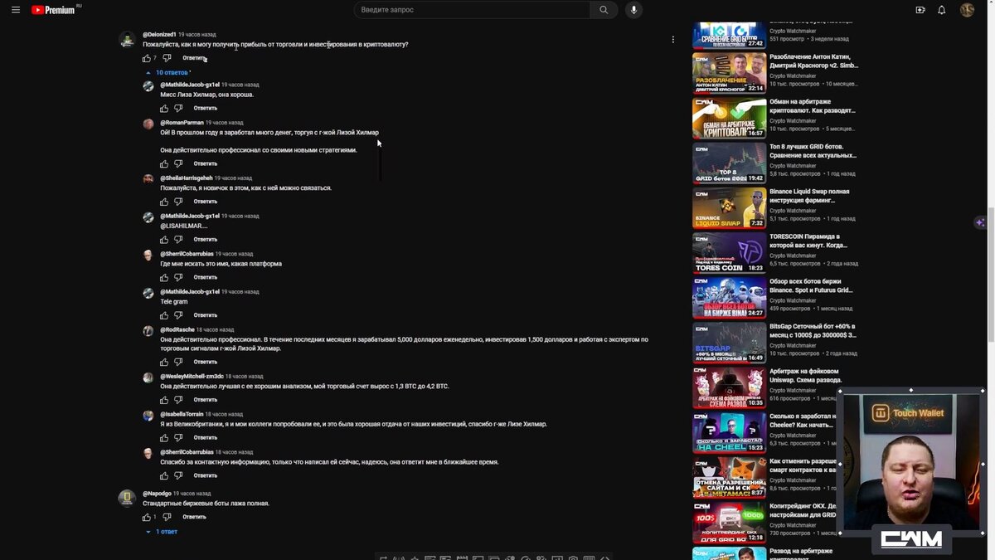Like @SheilaHarrisgeheh's reply
This screenshot has width=995, height=560.
(164, 202)
